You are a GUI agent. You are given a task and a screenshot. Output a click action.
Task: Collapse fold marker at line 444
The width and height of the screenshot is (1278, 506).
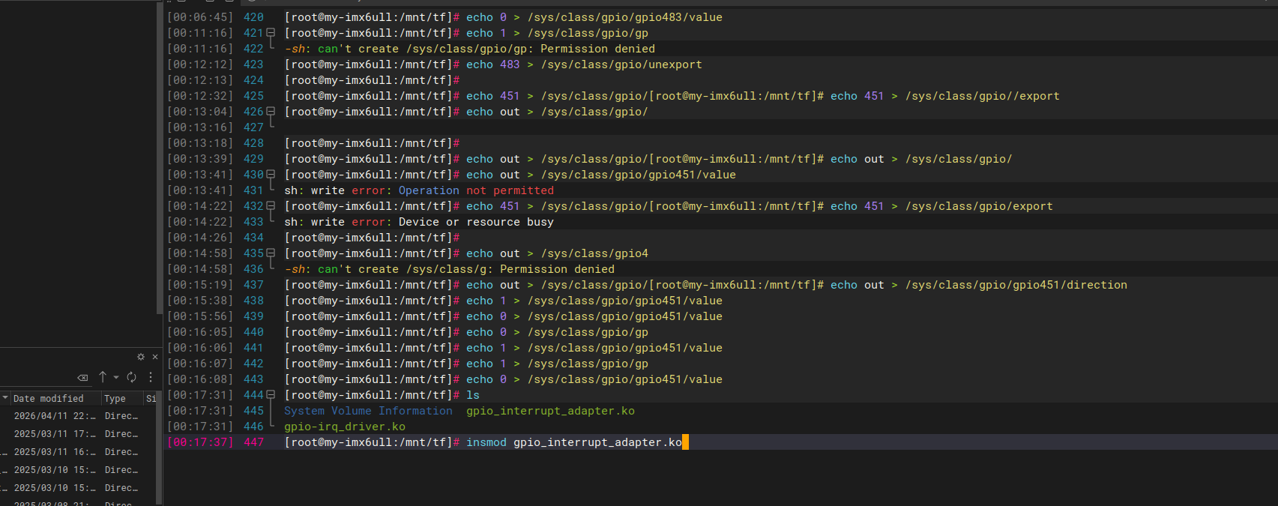coord(271,395)
